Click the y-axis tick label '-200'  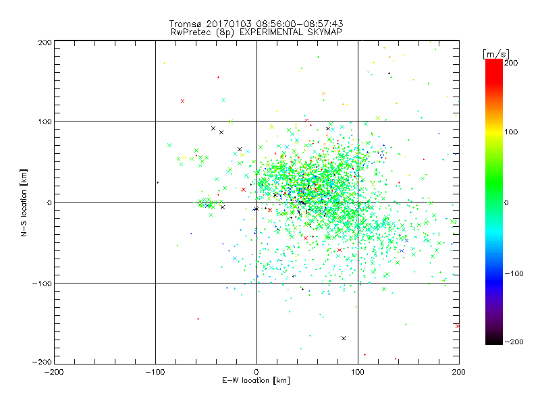[42, 362]
